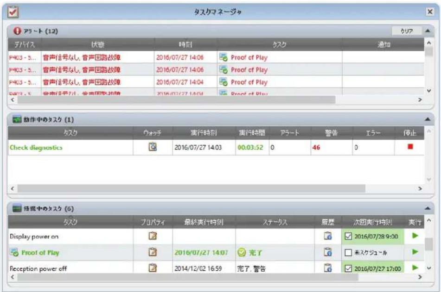
Task: Open properties icon for Proof of Play
Action: [153, 252]
